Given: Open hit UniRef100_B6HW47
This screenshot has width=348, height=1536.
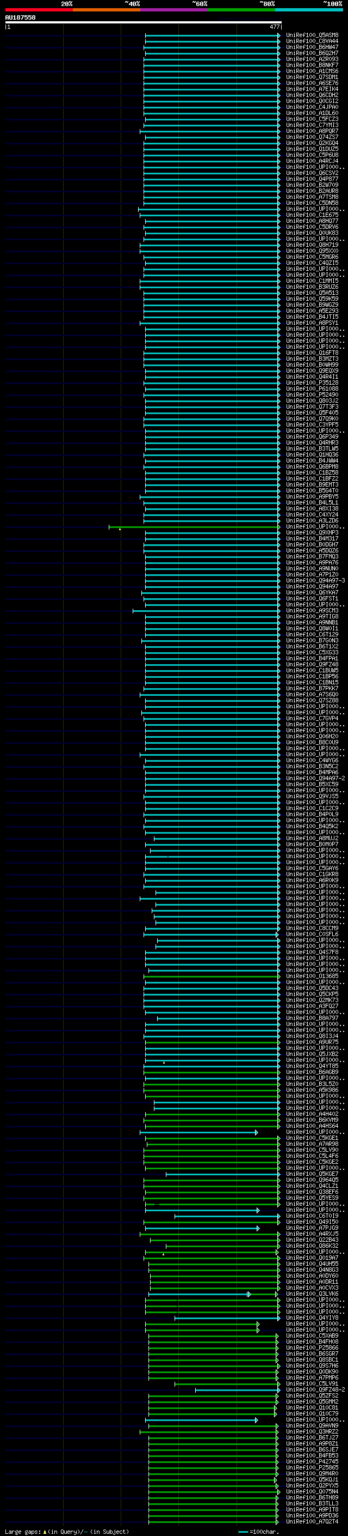Looking at the screenshot, I should 312,47.
